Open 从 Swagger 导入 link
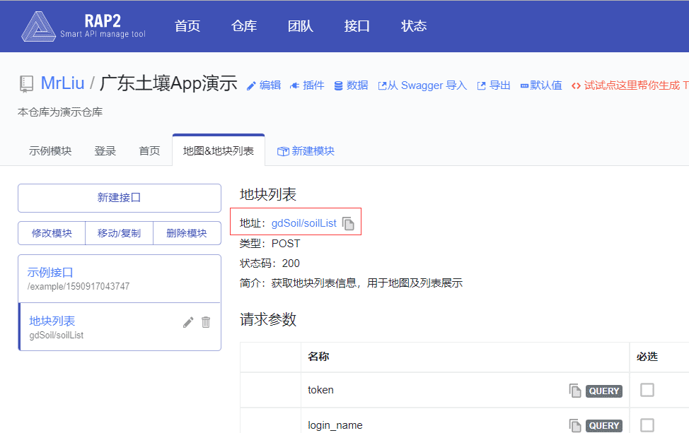689x433 pixels. point(423,85)
